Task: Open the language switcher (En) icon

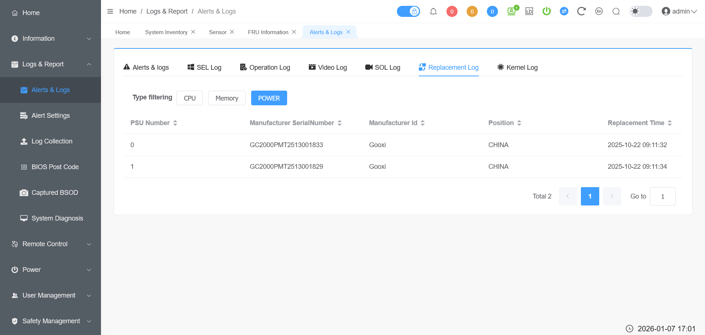Action: [599, 11]
